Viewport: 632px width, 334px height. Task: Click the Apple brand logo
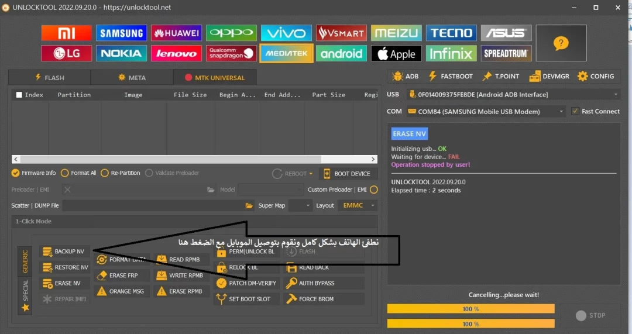(396, 54)
